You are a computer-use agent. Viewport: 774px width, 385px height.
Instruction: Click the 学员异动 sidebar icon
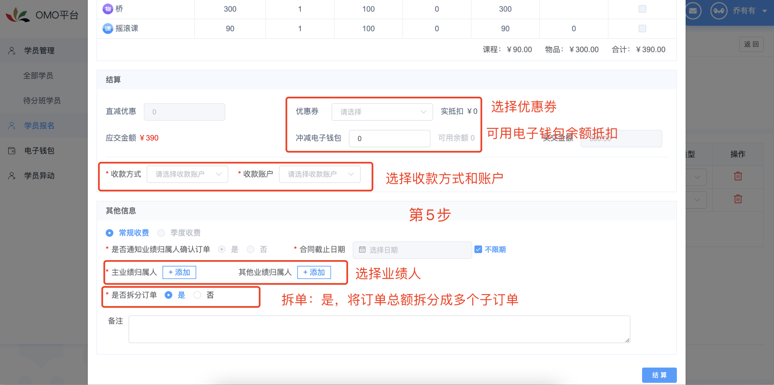point(12,176)
